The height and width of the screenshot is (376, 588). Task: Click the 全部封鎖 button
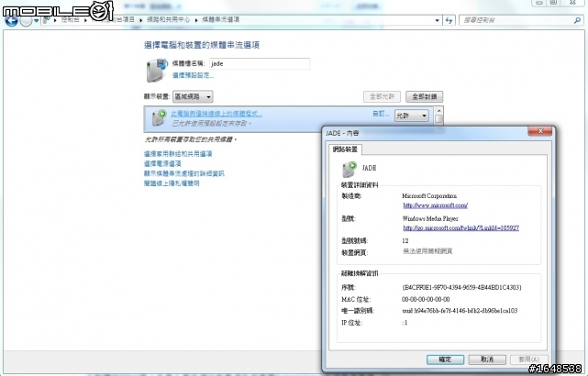(x=424, y=96)
